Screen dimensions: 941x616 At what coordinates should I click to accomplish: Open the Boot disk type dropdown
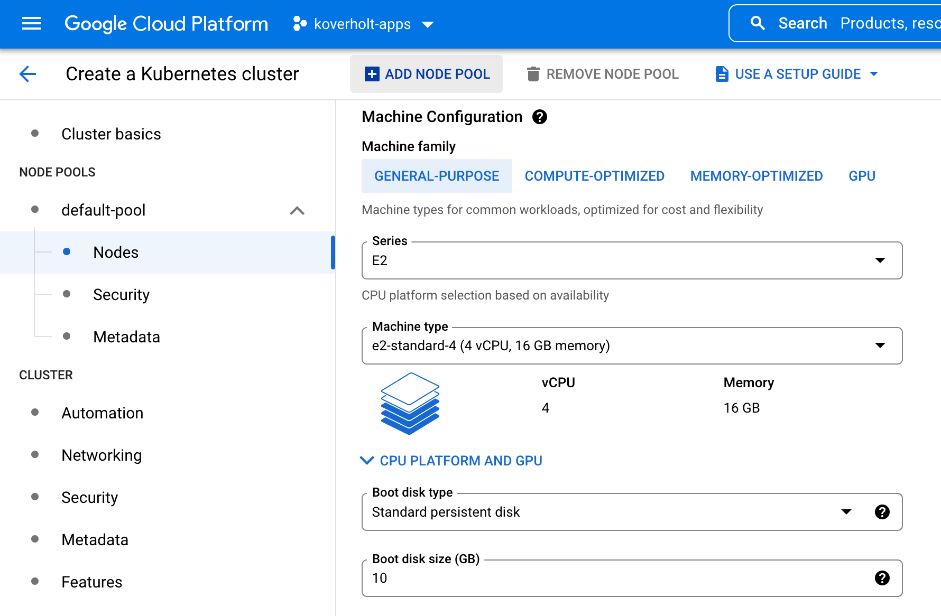click(846, 511)
